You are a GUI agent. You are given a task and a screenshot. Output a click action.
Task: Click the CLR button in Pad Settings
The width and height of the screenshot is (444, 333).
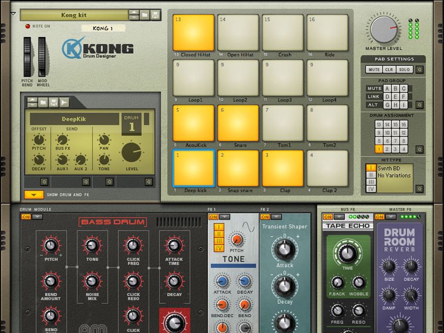click(389, 69)
